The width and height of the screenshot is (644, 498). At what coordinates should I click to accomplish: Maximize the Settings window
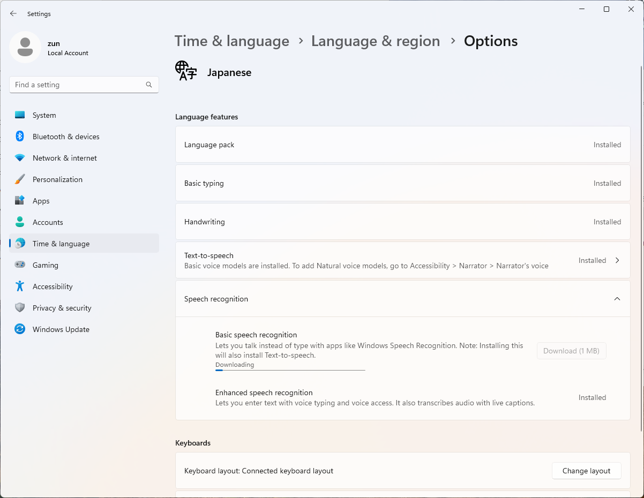(606, 9)
